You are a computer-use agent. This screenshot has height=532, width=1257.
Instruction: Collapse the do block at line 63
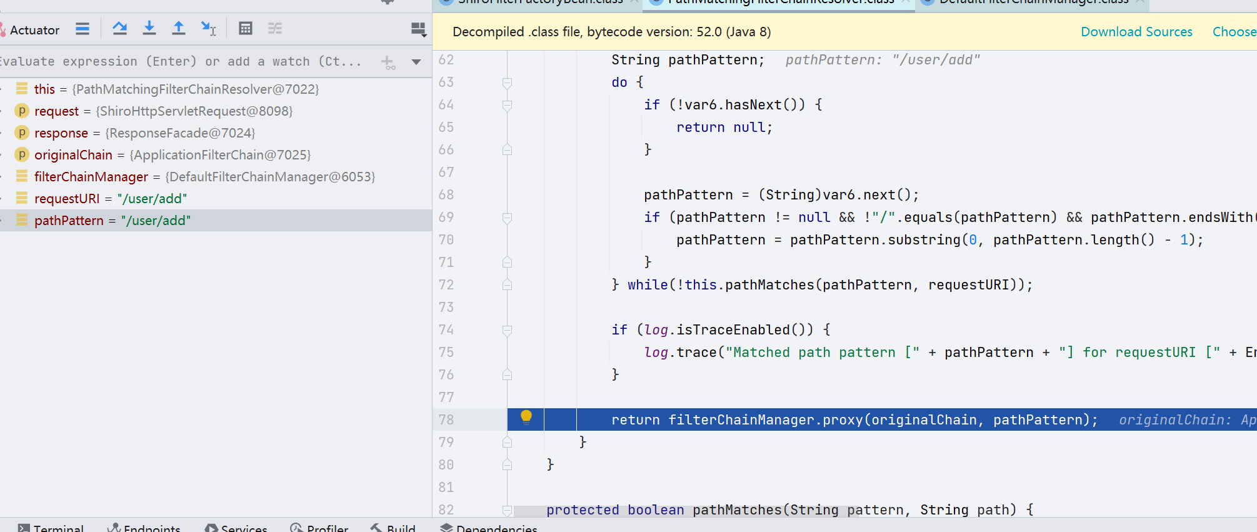coord(508,83)
